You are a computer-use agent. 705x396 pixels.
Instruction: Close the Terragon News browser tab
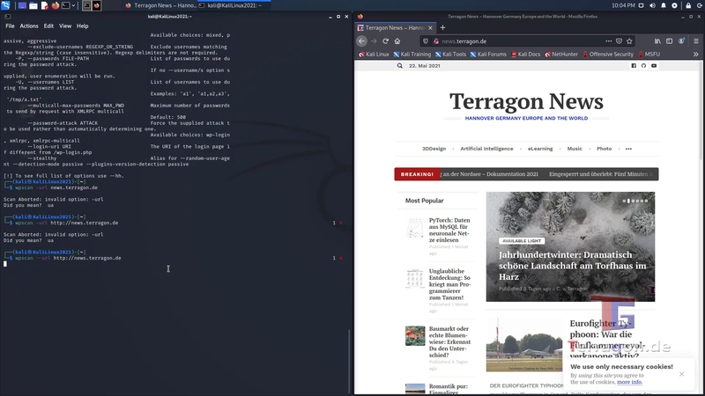coord(430,28)
